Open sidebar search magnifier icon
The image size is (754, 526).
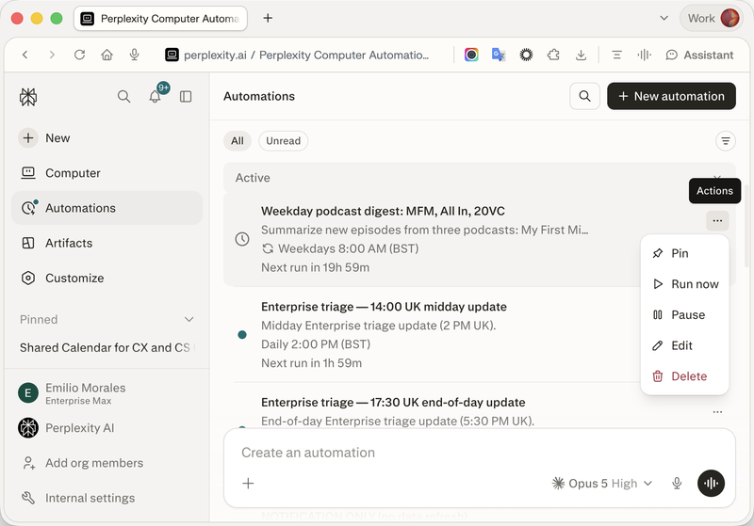[x=123, y=97]
